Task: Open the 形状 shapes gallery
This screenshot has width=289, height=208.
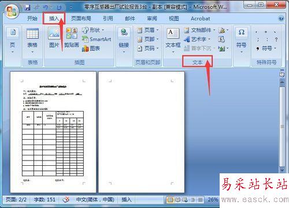Action: point(93,30)
